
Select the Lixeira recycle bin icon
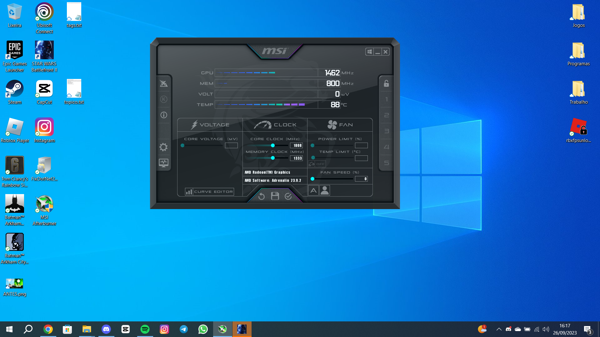coord(14,16)
